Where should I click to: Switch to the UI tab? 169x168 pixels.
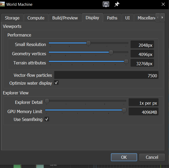point(127,18)
